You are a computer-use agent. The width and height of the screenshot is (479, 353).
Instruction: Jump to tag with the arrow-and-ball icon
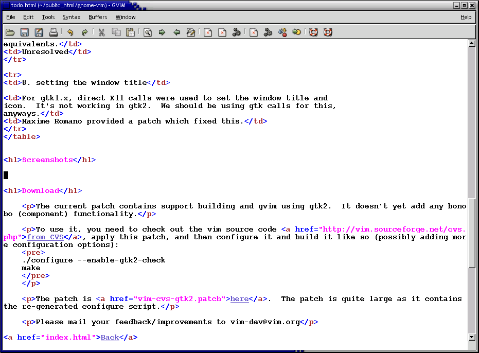297,32
